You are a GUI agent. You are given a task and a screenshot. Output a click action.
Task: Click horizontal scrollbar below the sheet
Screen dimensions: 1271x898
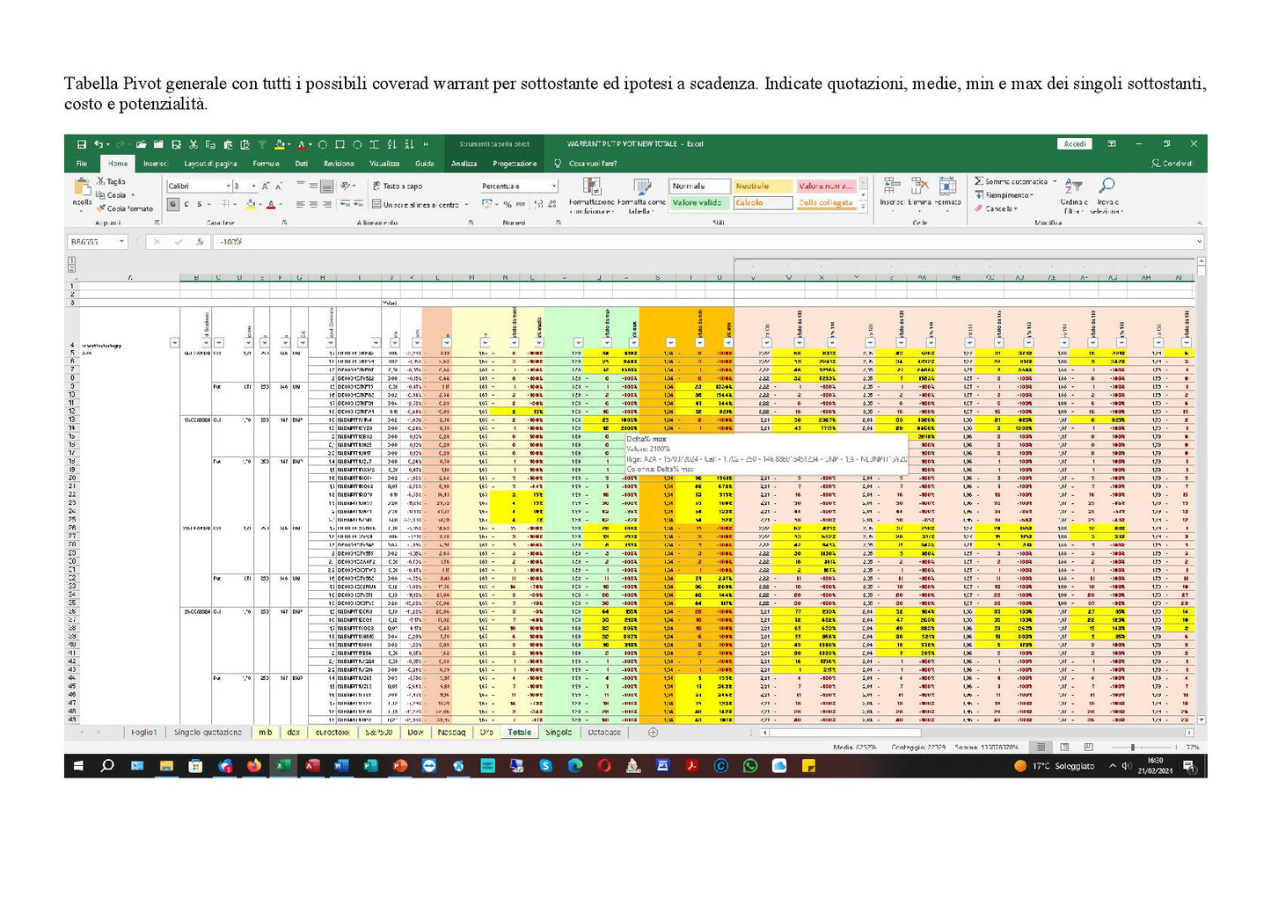pyautogui.click(x=844, y=732)
